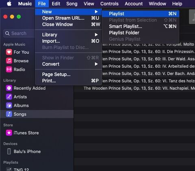Select Import… menu item
Image resolution: width=195 pixels, height=171 pixels.
(x=68, y=41)
